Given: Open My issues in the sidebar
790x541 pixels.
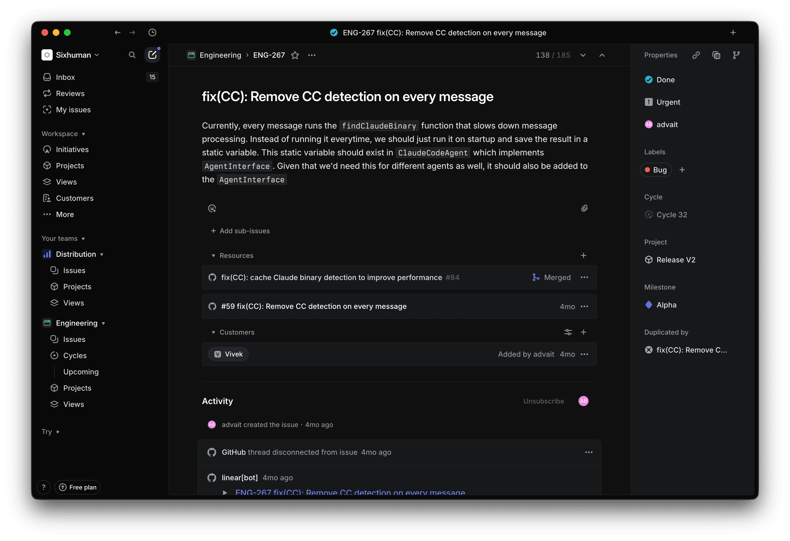Looking at the screenshot, I should click(x=100, y=110).
